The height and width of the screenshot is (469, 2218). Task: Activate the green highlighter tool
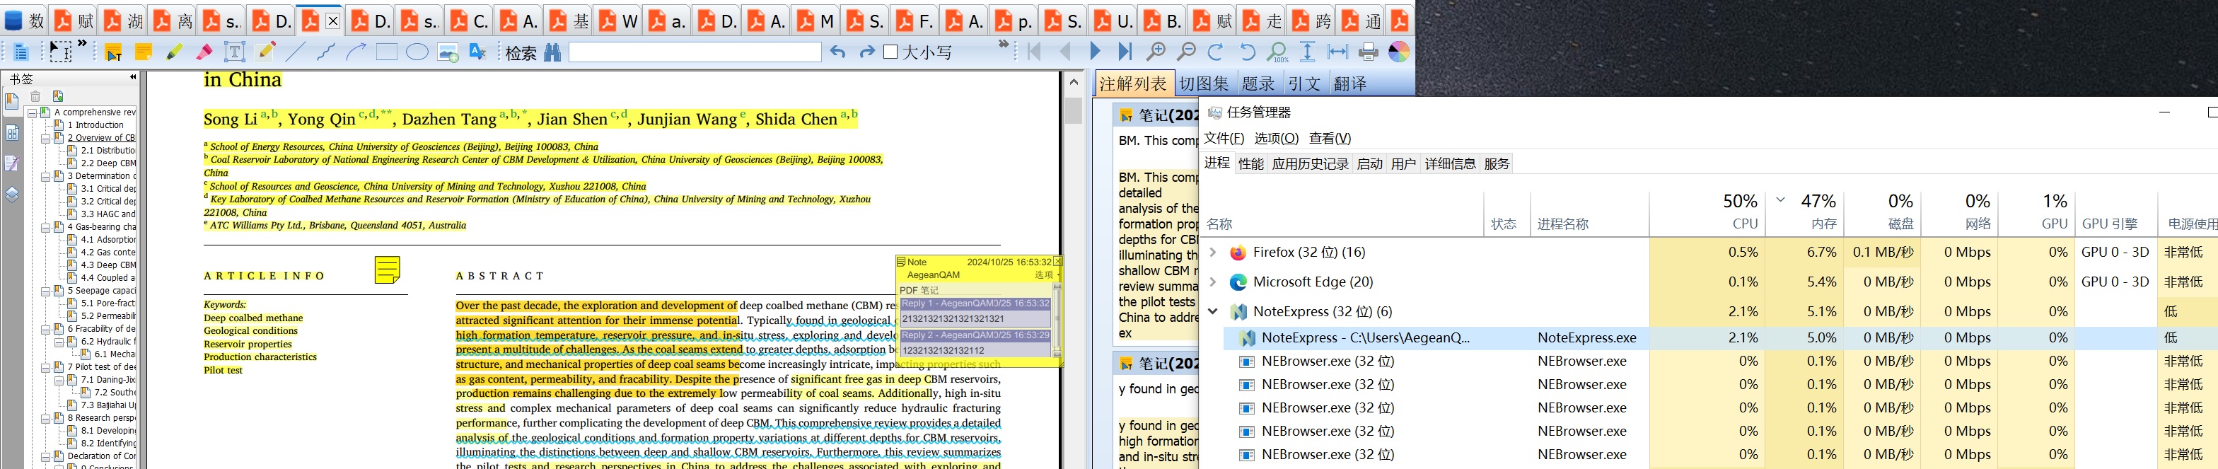coord(174,52)
